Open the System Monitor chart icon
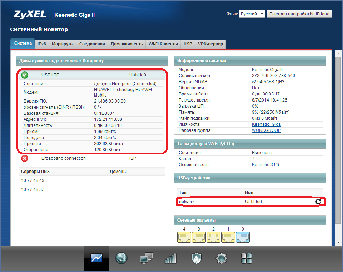This screenshot has width=343, height=272. click(96, 258)
